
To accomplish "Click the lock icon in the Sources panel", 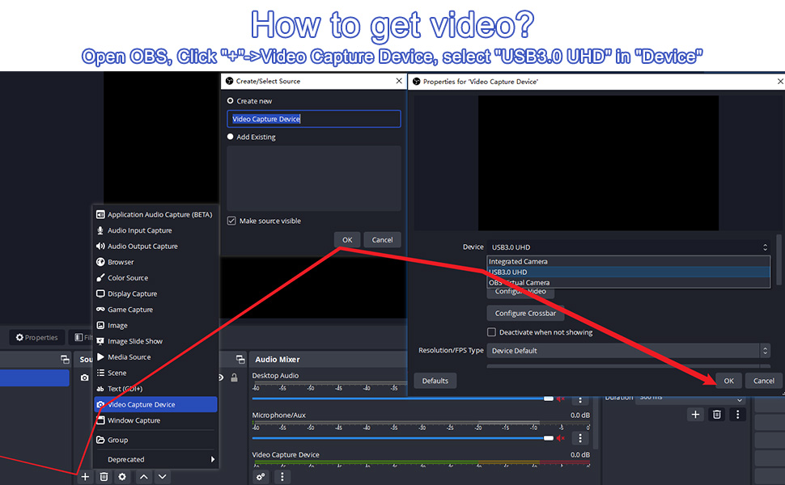I will coord(233,375).
